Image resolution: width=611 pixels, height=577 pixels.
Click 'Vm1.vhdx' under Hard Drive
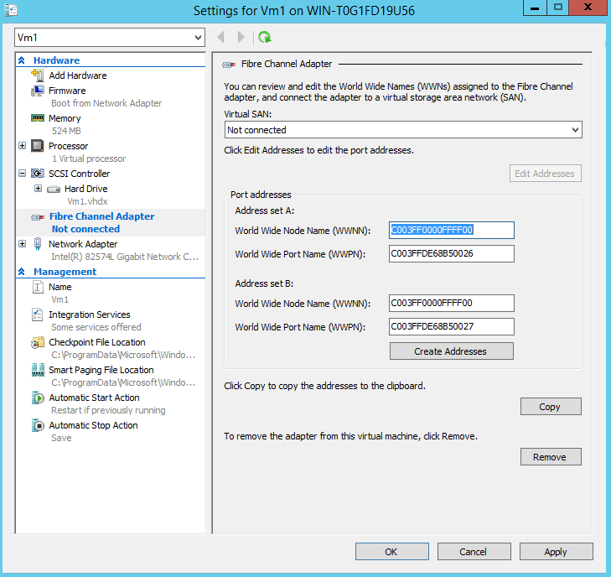(87, 201)
